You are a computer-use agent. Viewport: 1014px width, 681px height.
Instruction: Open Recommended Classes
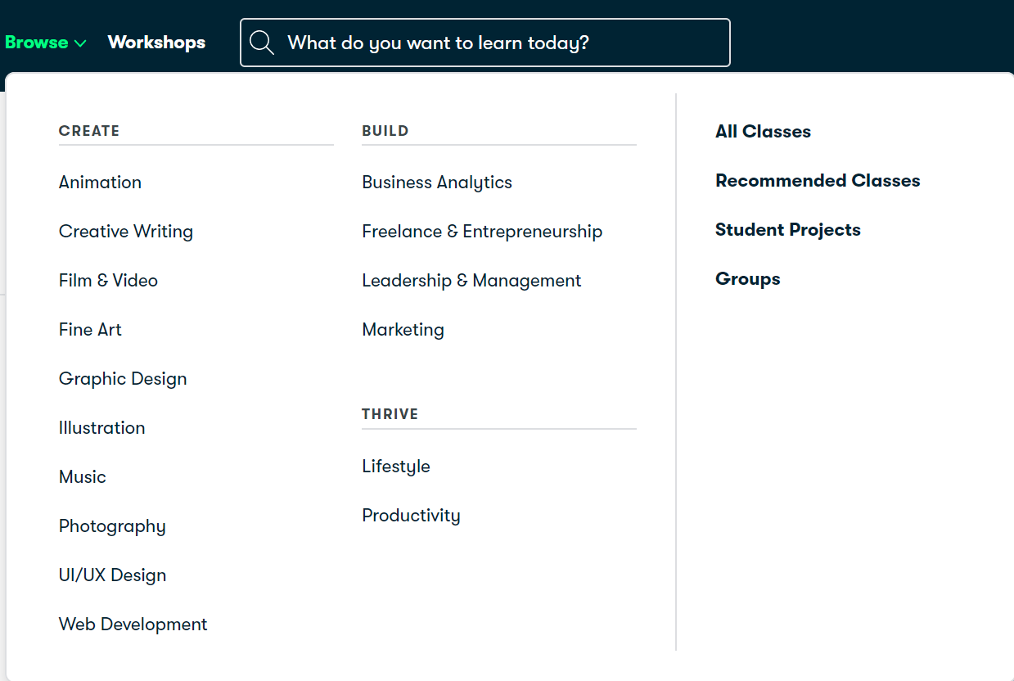(818, 181)
